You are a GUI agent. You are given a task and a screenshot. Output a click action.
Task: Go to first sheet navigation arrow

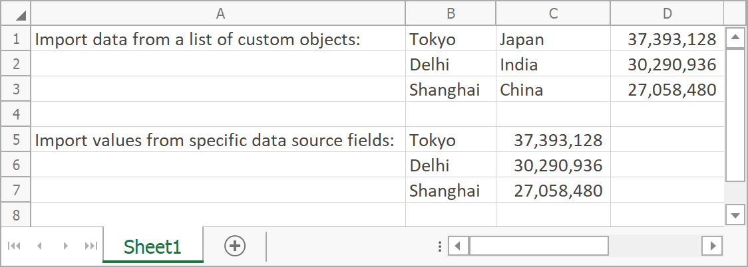tap(14, 246)
